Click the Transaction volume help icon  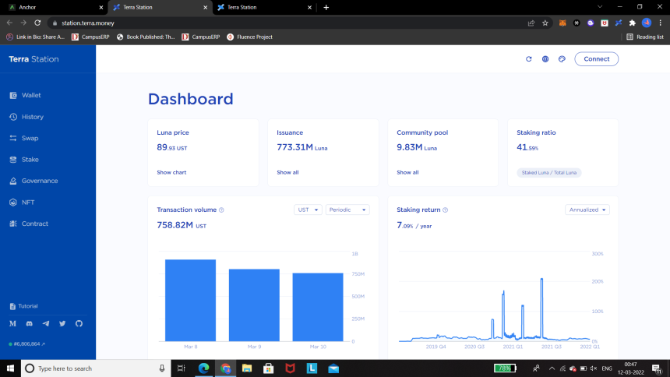pyautogui.click(x=221, y=210)
